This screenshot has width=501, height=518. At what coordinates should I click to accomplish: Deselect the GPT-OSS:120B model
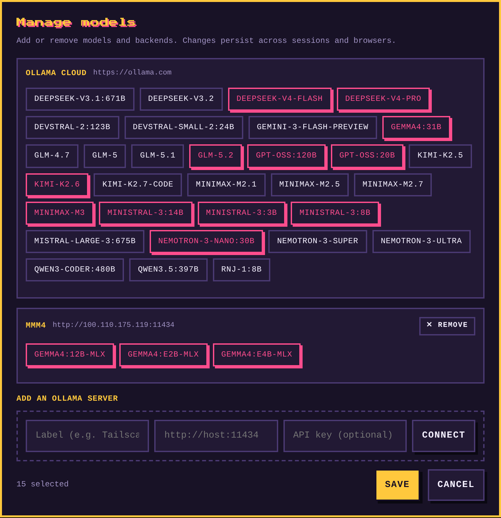tap(286, 156)
